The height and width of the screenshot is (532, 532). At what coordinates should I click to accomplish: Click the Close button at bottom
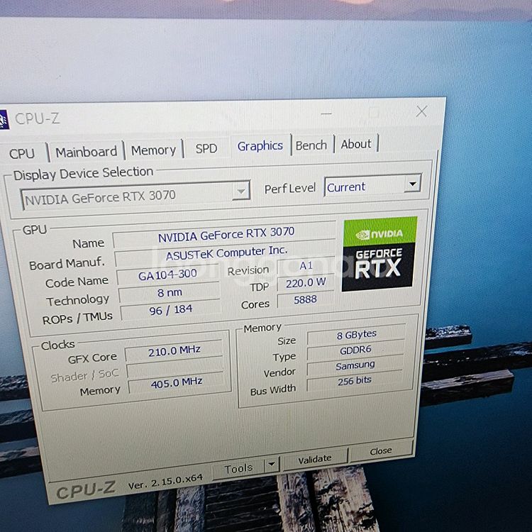[381, 451]
